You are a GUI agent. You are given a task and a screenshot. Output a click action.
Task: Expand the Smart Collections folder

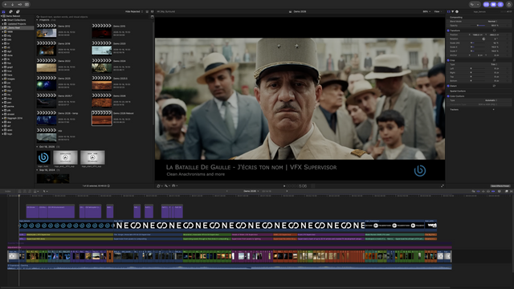(2, 20)
